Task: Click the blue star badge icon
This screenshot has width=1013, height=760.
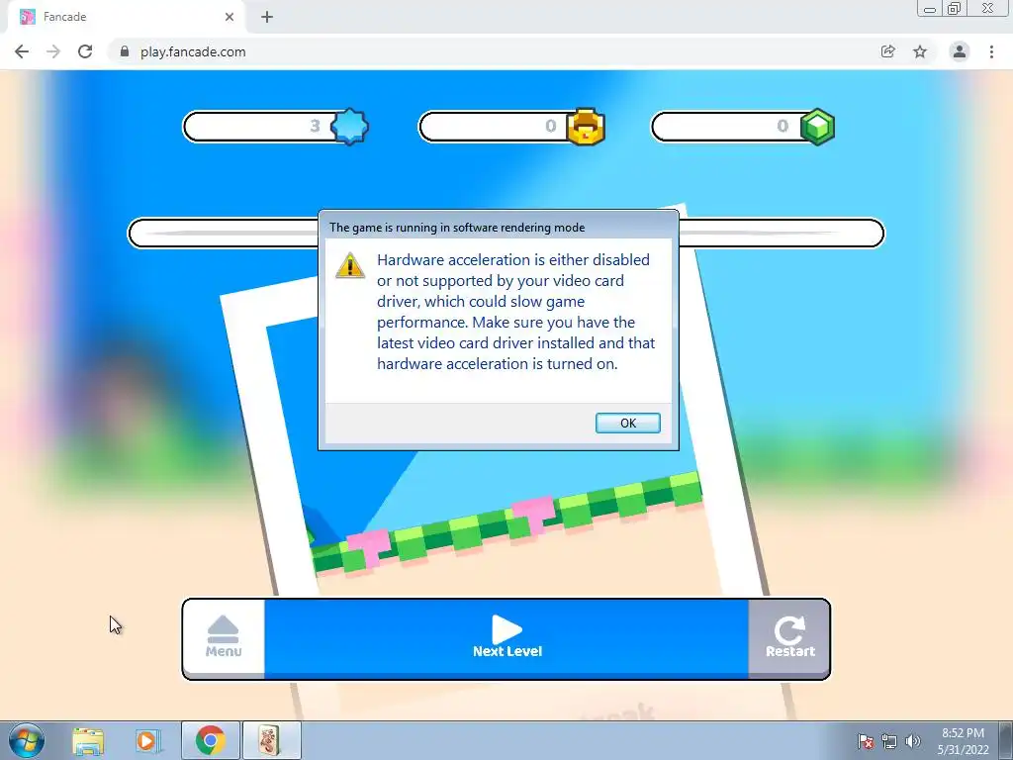Action: click(x=349, y=126)
